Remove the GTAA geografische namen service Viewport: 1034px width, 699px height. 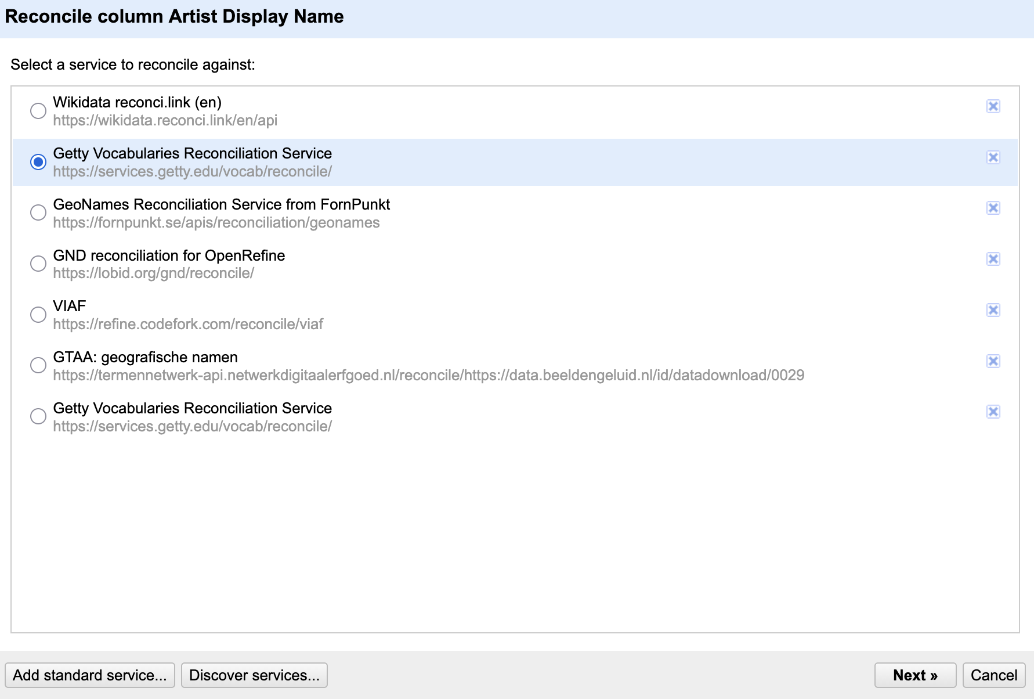993,361
